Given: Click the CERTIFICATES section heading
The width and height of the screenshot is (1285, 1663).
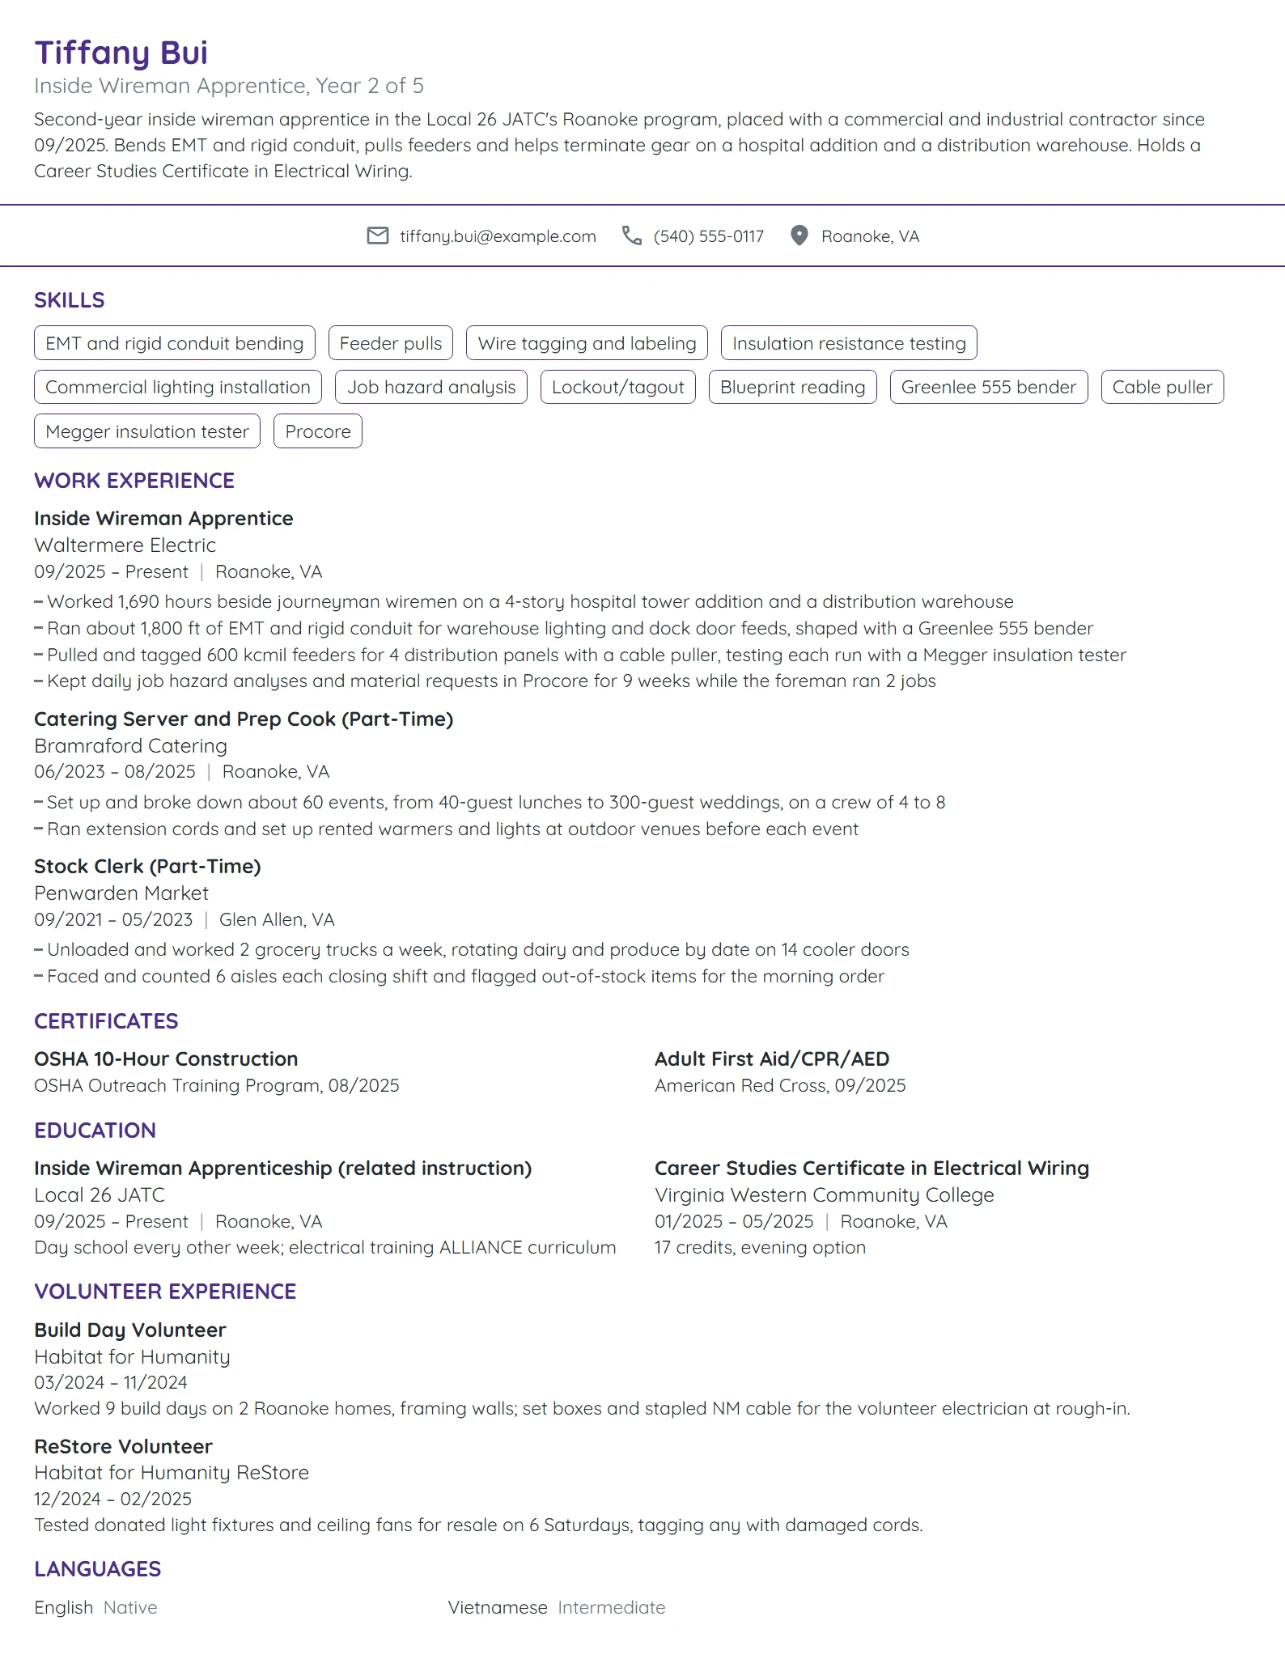Looking at the screenshot, I should tap(106, 1021).
